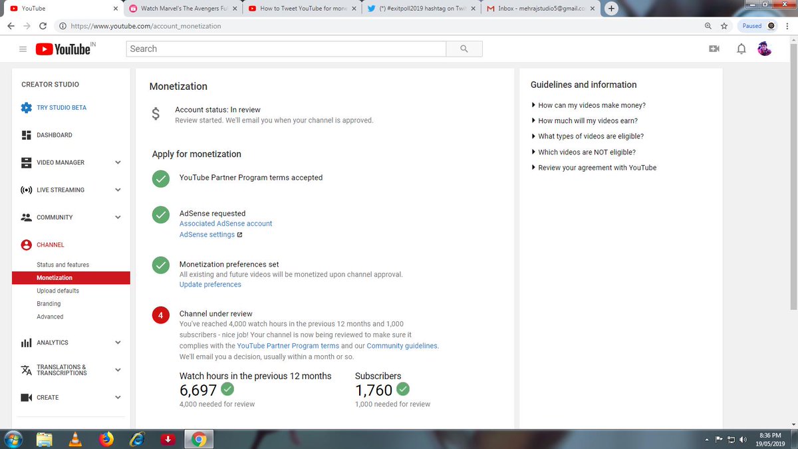
Task: Click the Live Streaming broadcast icon
Action: 27,190
